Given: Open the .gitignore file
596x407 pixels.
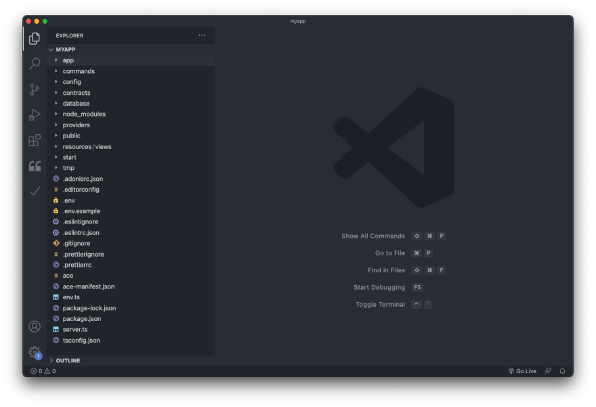Looking at the screenshot, I should point(130,244).
